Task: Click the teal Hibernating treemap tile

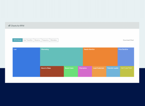Action: (x=61, y=57)
